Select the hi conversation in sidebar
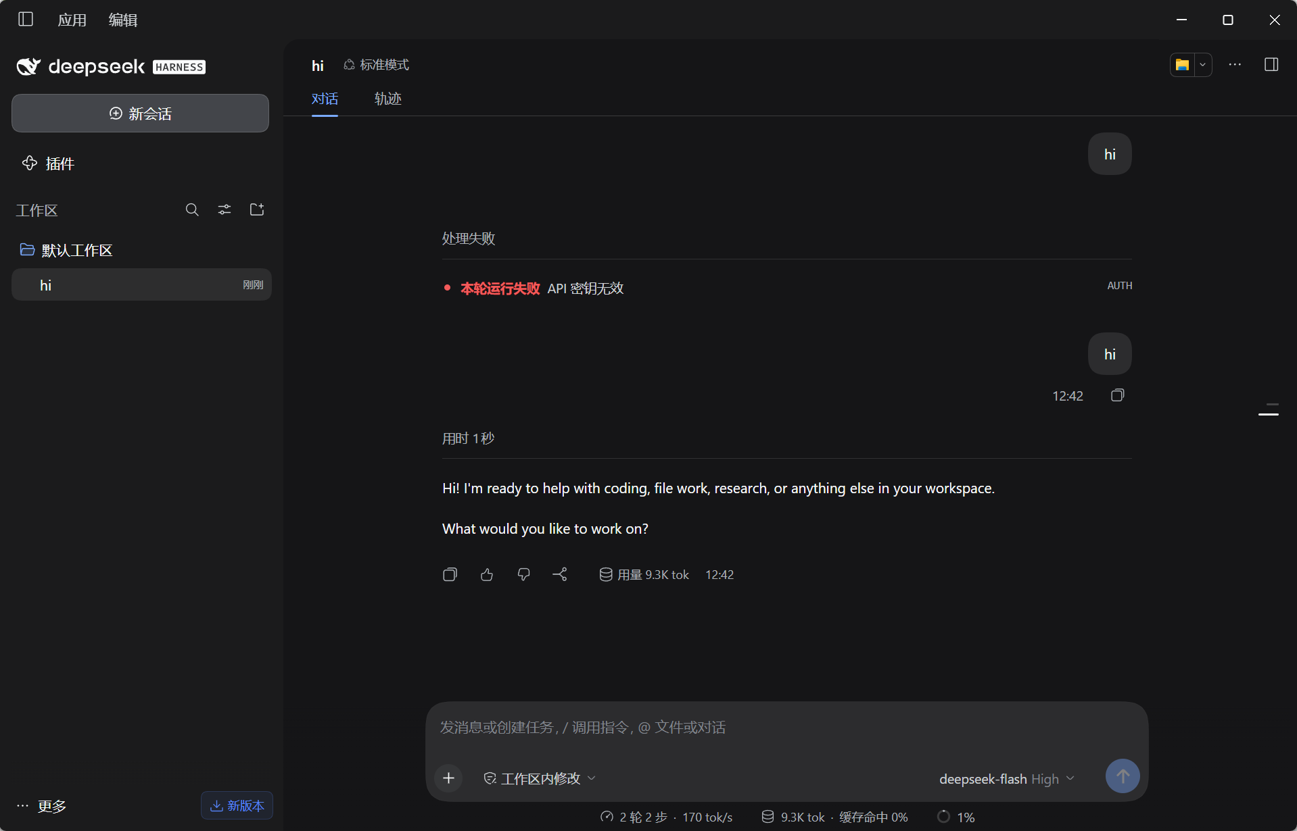 point(141,284)
